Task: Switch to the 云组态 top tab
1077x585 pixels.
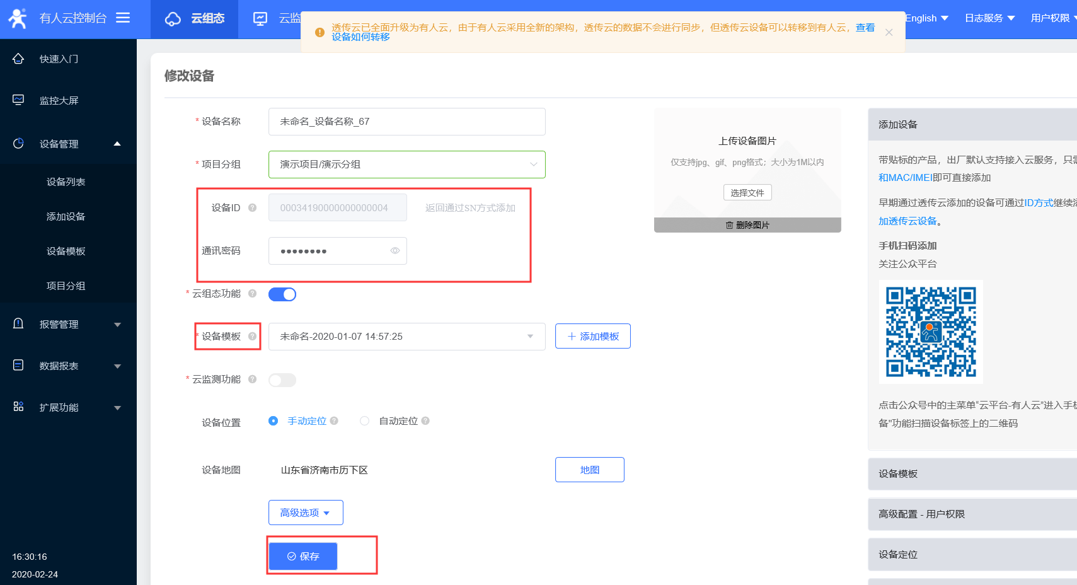Action: click(195, 19)
